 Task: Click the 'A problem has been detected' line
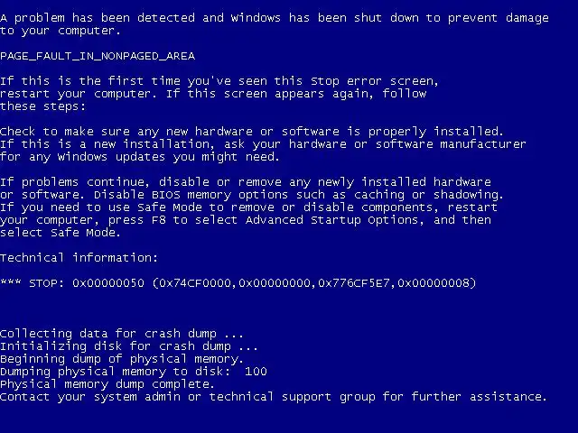(x=275, y=18)
